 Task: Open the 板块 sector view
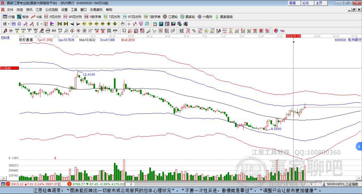[x=23, y=17]
